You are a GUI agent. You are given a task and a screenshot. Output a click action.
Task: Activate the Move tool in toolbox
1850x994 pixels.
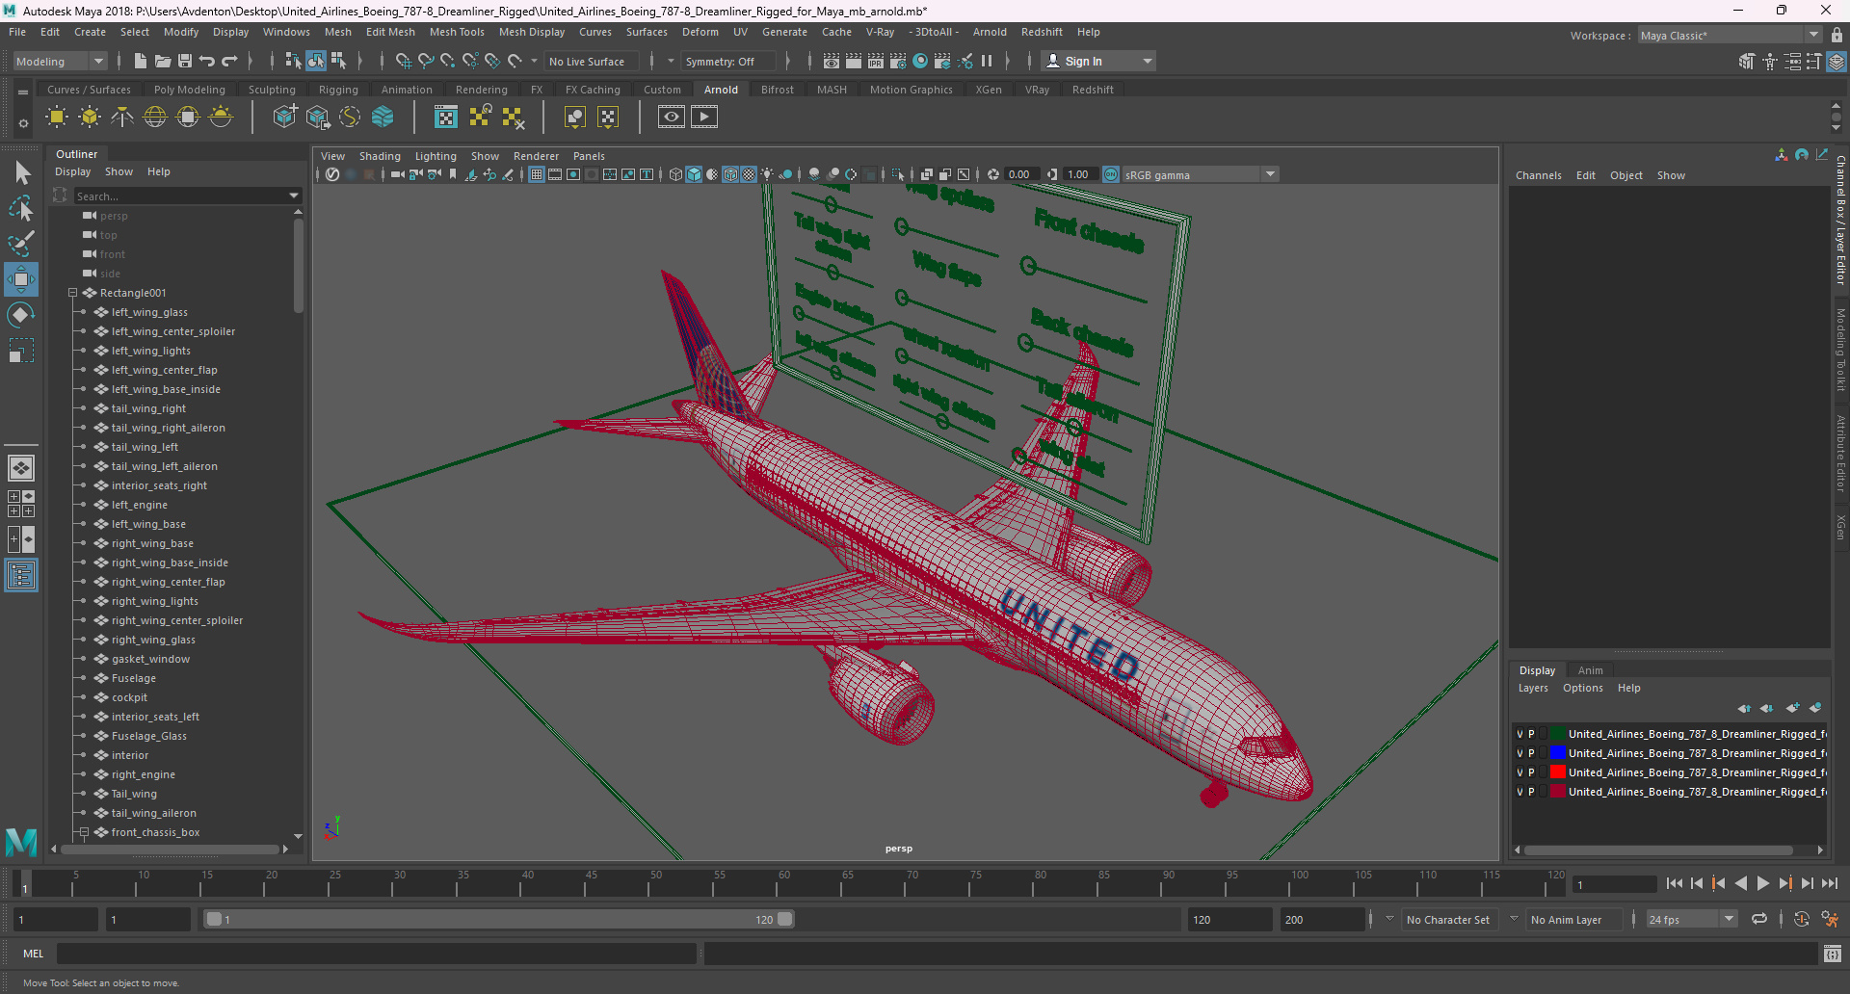21,279
